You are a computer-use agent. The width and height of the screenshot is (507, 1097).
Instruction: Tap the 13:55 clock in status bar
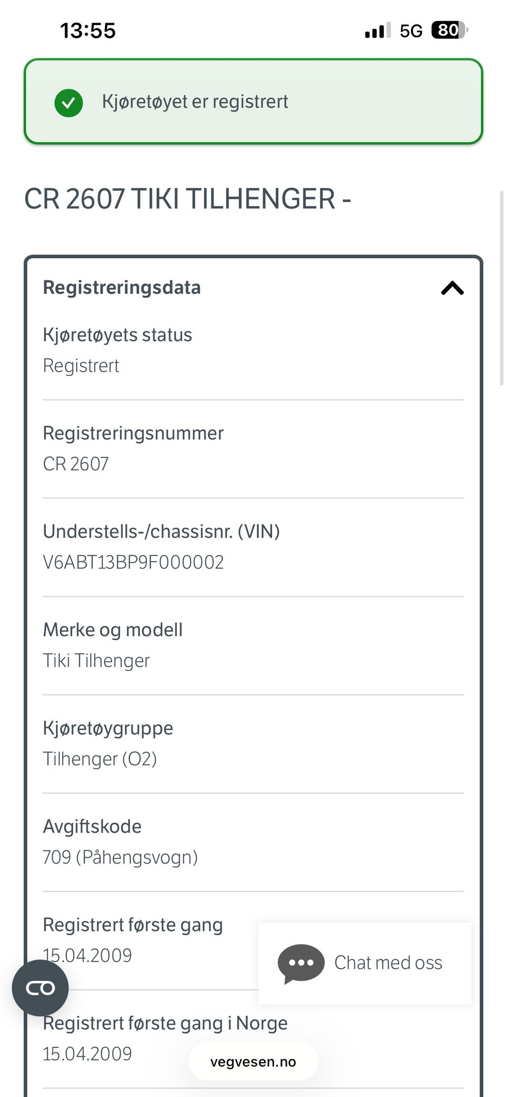(88, 31)
